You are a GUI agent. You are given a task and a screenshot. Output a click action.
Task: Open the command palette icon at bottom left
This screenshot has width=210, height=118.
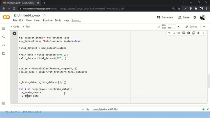point(4,103)
